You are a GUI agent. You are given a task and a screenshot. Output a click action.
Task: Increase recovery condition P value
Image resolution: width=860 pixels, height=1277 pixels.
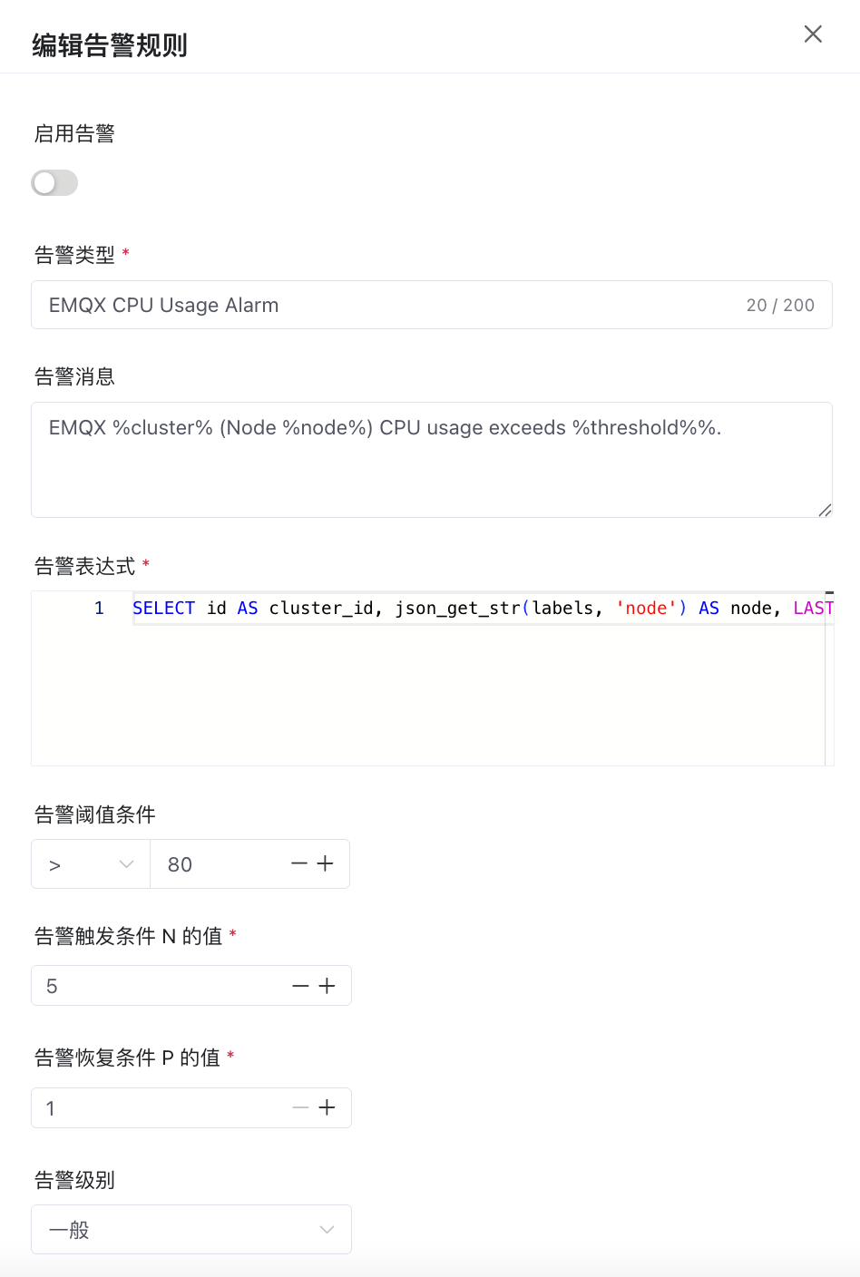coord(327,1107)
